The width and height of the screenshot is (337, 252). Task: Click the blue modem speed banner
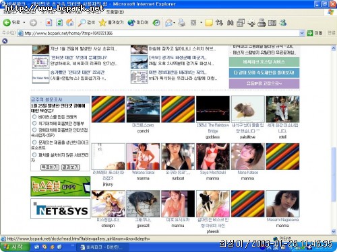(x=264, y=73)
